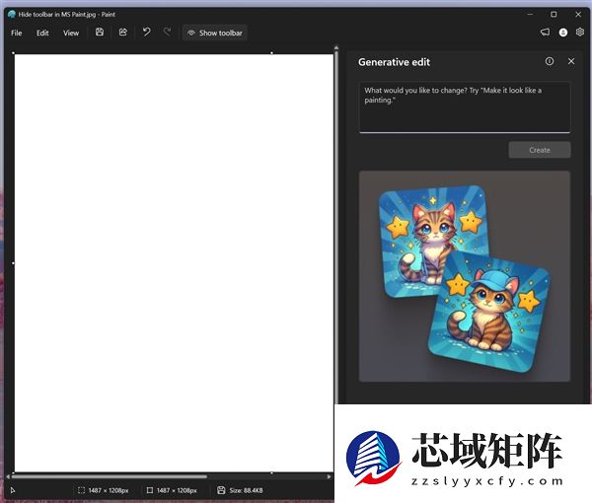Click the cursor position icon in status bar
Viewport: 592px width, 503px height.
click(x=13, y=490)
